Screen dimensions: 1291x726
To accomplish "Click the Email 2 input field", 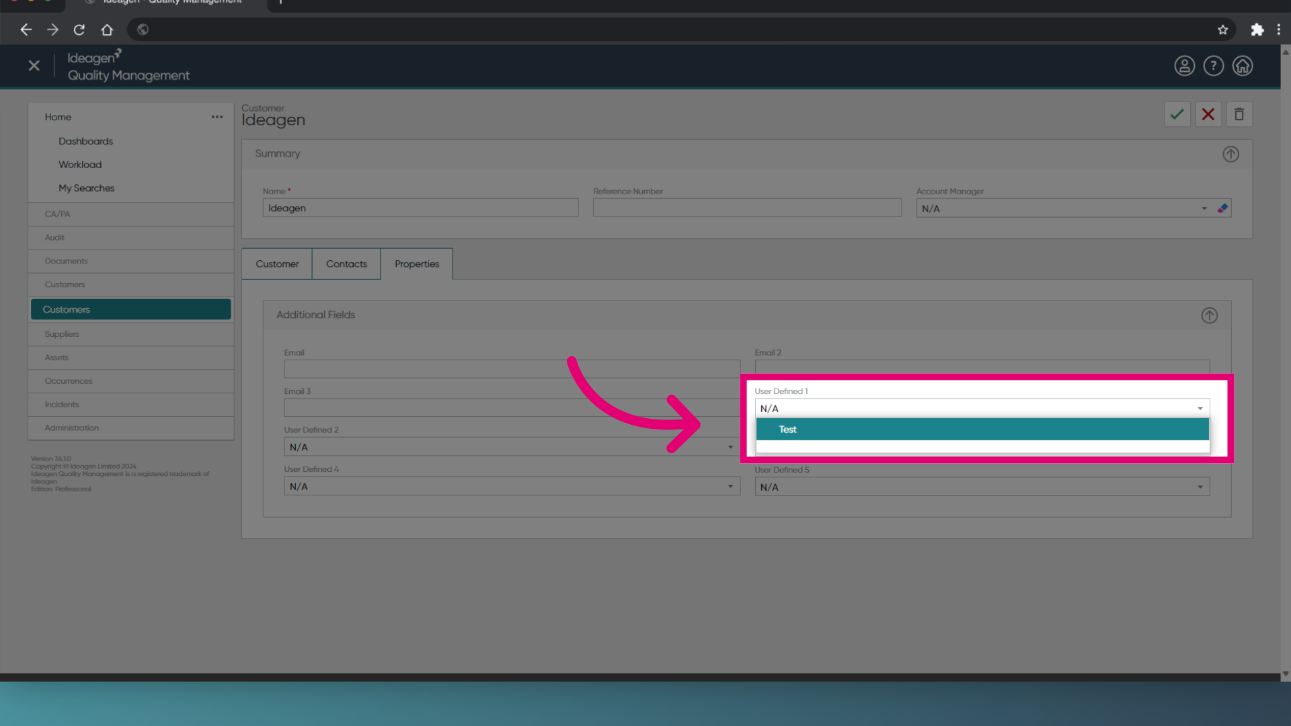I will point(982,367).
